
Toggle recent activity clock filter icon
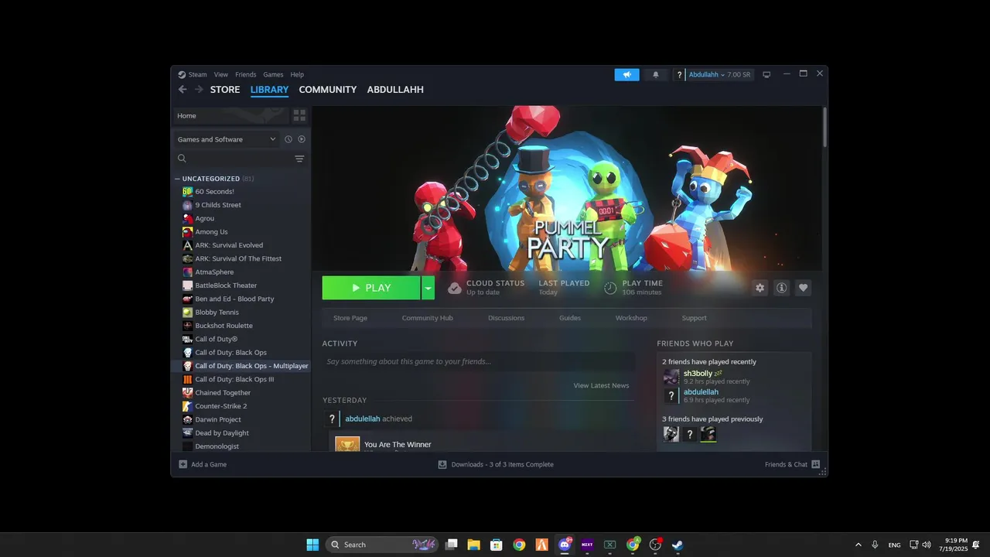288,139
